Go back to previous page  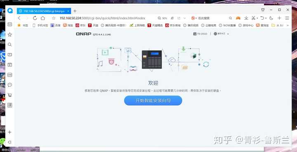click(x=19, y=18)
